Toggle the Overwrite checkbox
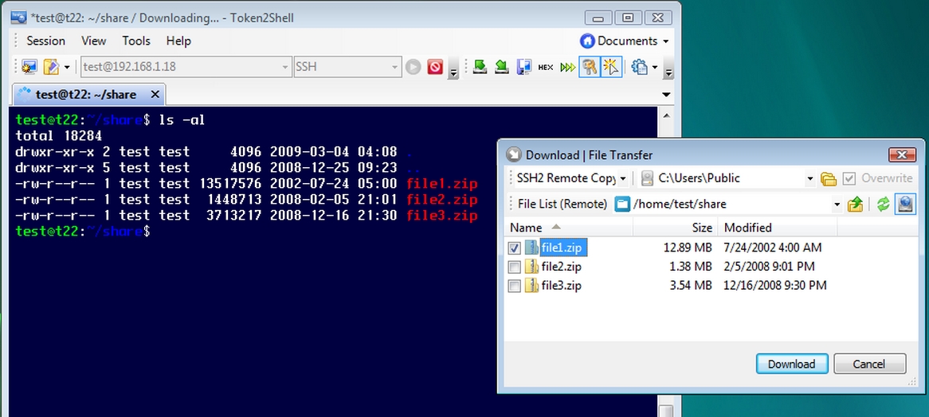Image resolution: width=929 pixels, height=417 pixels. click(849, 178)
